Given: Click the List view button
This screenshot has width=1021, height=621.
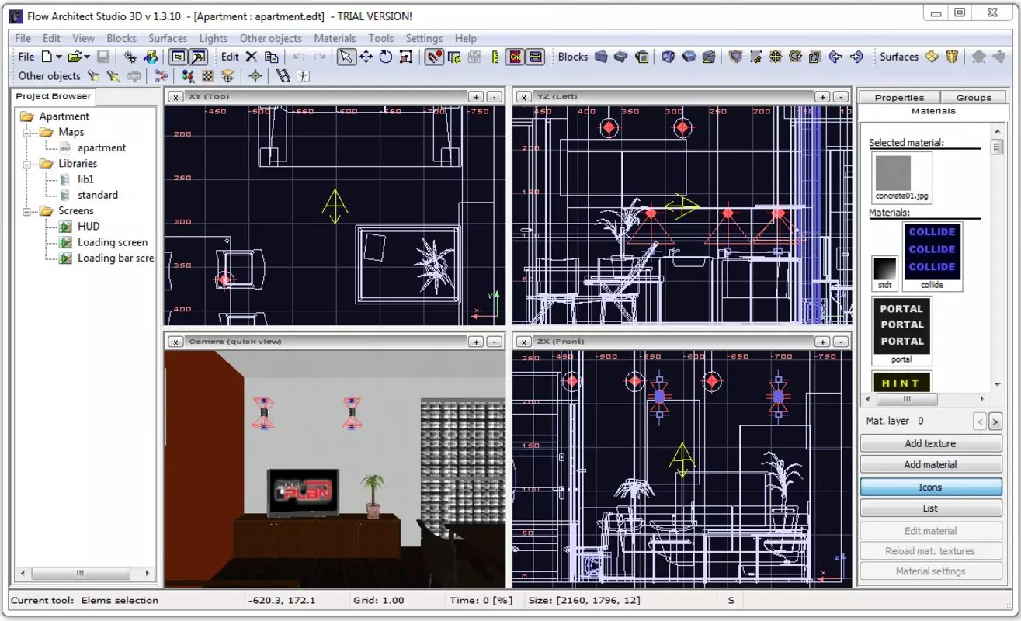Looking at the screenshot, I should (x=930, y=508).
